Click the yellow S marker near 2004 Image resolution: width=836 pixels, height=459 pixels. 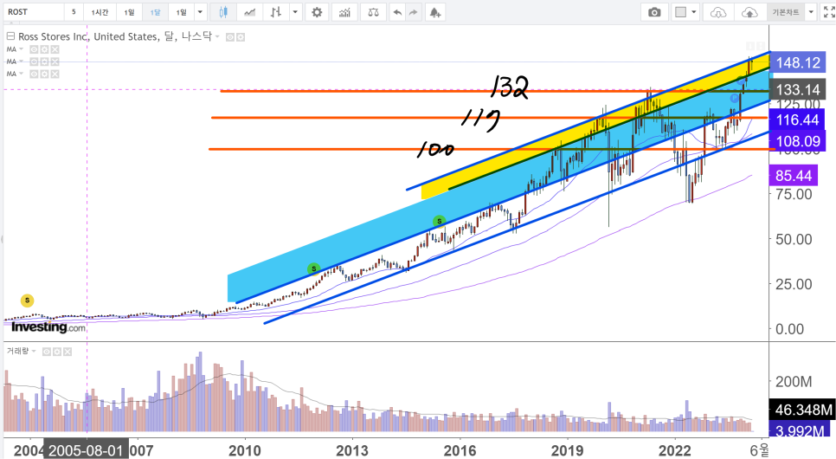coord(27,301)
